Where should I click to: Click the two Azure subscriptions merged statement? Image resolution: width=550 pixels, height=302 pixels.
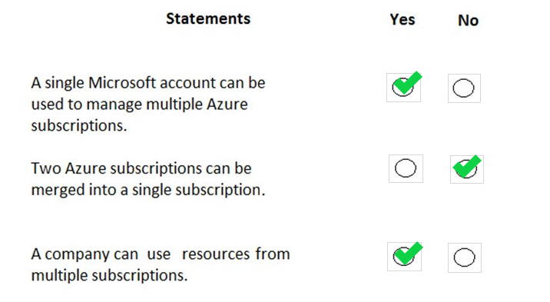[148, 179]
